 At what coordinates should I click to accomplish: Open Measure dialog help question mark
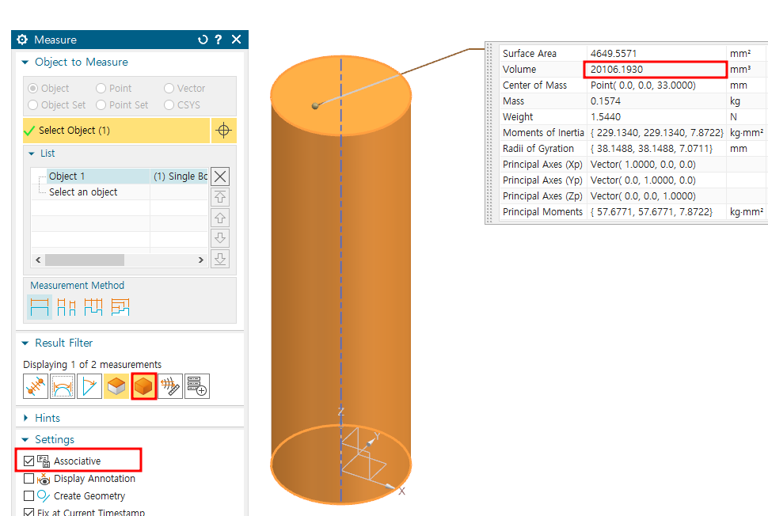219,40
